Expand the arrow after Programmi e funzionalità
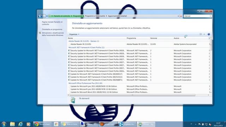Image resolution: width=226 pixels, height=127 pixels. tap(106, 16)
